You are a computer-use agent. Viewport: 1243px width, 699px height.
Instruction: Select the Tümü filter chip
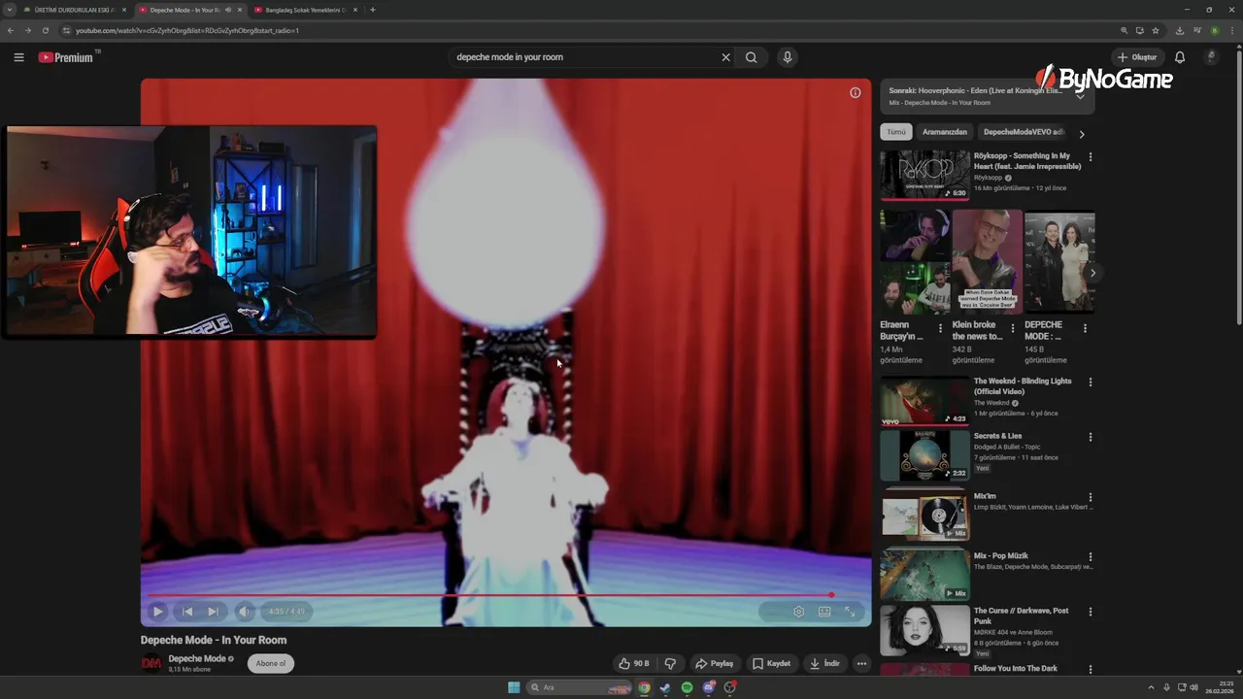coord(896,132)
